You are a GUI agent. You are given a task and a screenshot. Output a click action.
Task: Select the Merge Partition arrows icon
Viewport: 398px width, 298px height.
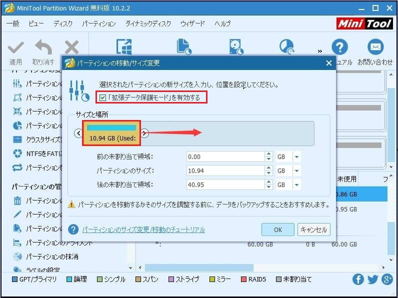pyautogui.click(x=17, y=111)
